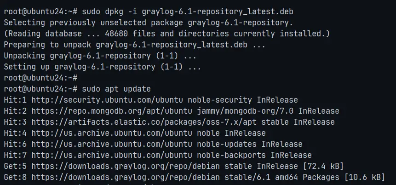The image size is (396, 185).
Task: Click the 'Setting up graylog-6.1-repository' line
Action: coord(102,67)
